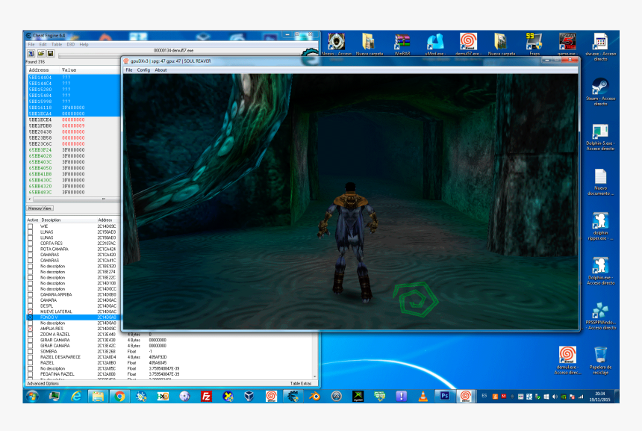642x431 pixels.
Task: Click Table Extras in Cheat Engine
Action: coord(301,383)
